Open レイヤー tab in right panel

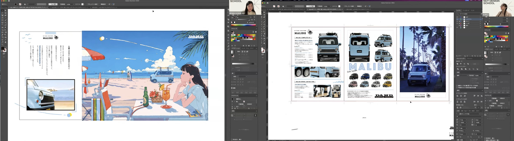tap(459, 10)
